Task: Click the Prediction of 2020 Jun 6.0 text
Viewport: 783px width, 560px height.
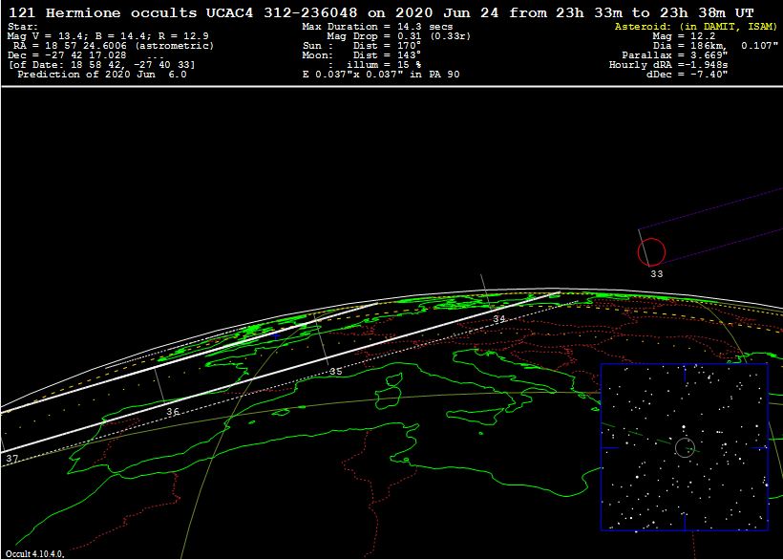Action: click(102, 74)
